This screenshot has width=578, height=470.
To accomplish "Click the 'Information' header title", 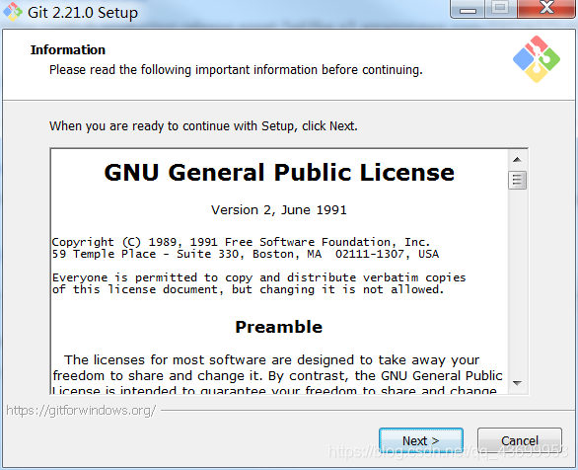I will pos(68,49).
